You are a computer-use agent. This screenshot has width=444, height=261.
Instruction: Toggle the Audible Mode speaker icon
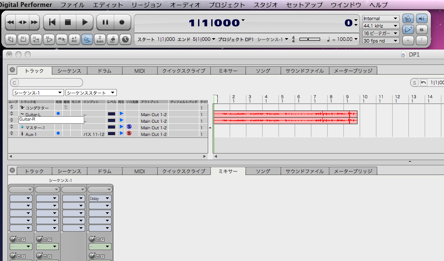click(422, 19)
